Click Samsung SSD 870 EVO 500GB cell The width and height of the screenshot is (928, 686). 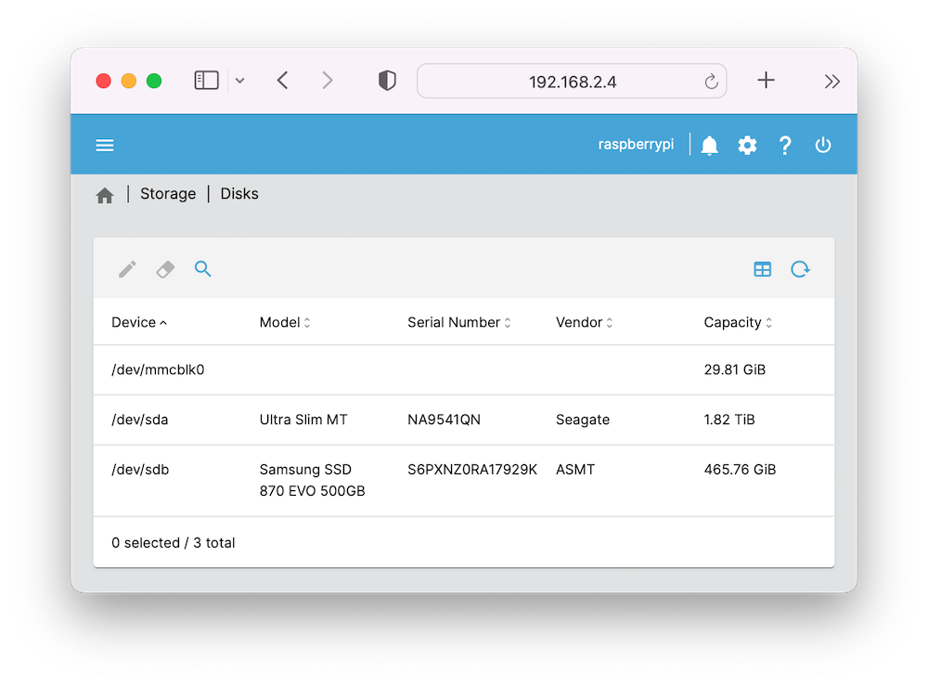click(x=312, y=480)
